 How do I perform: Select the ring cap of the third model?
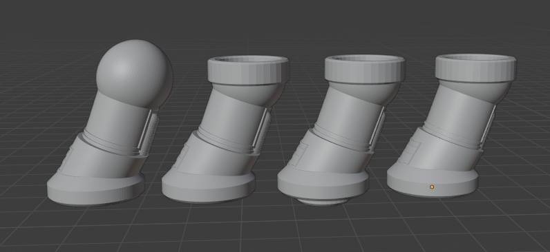click(x=365, y=68)
